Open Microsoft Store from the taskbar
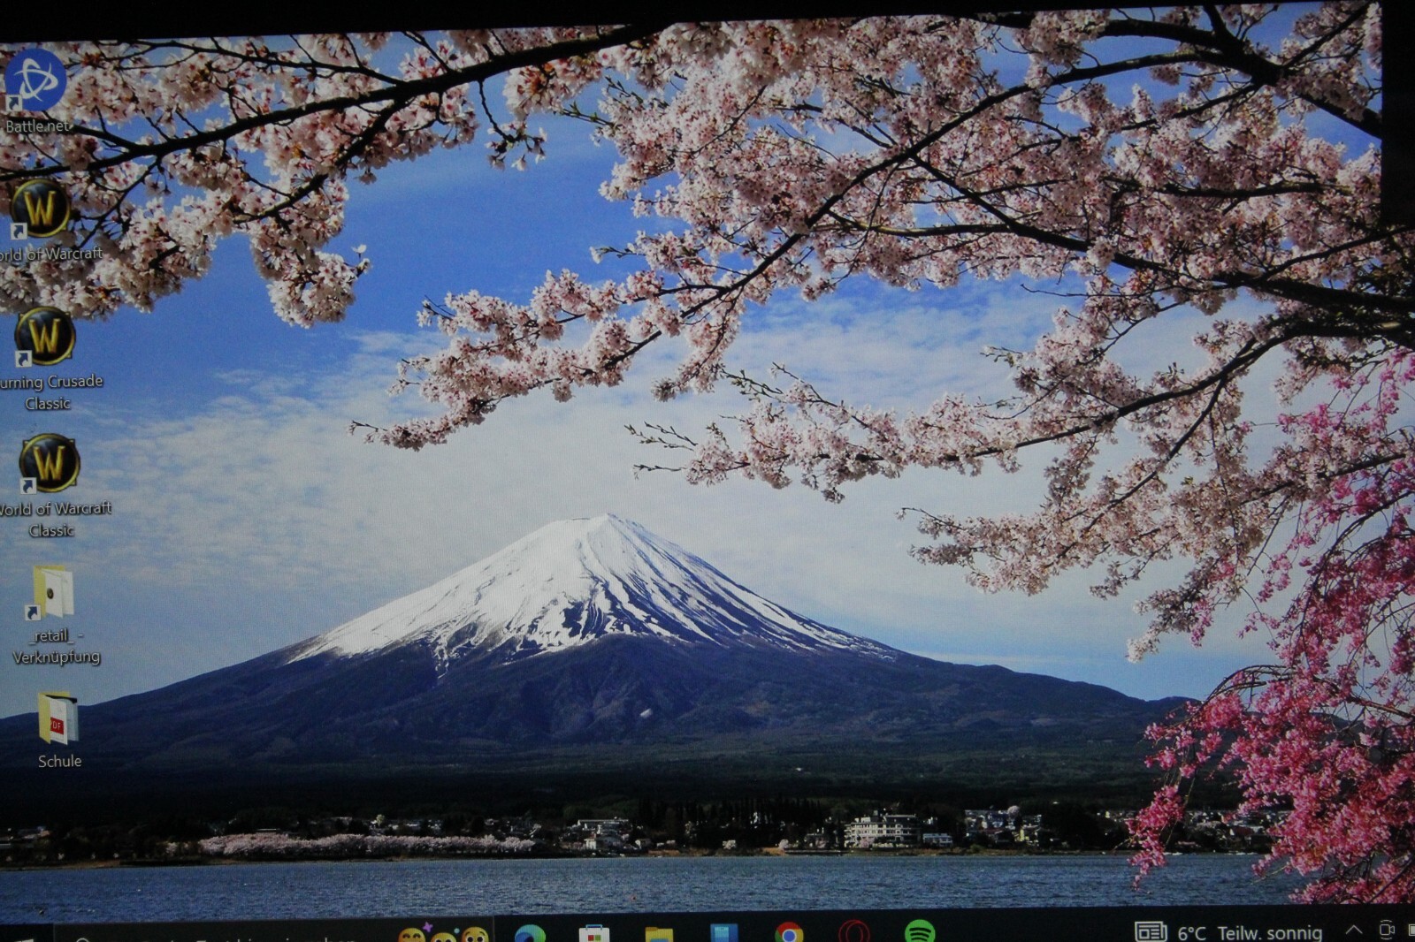Image resolution: width=1415 pixels, height=942 pixels. tap(593, 934)
